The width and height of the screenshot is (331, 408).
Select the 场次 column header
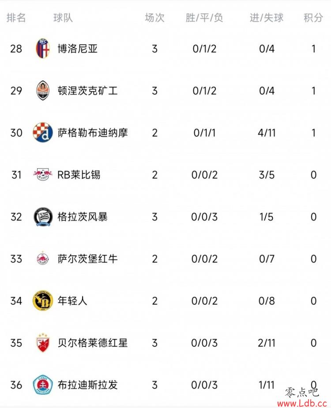[x=154, y=18]
